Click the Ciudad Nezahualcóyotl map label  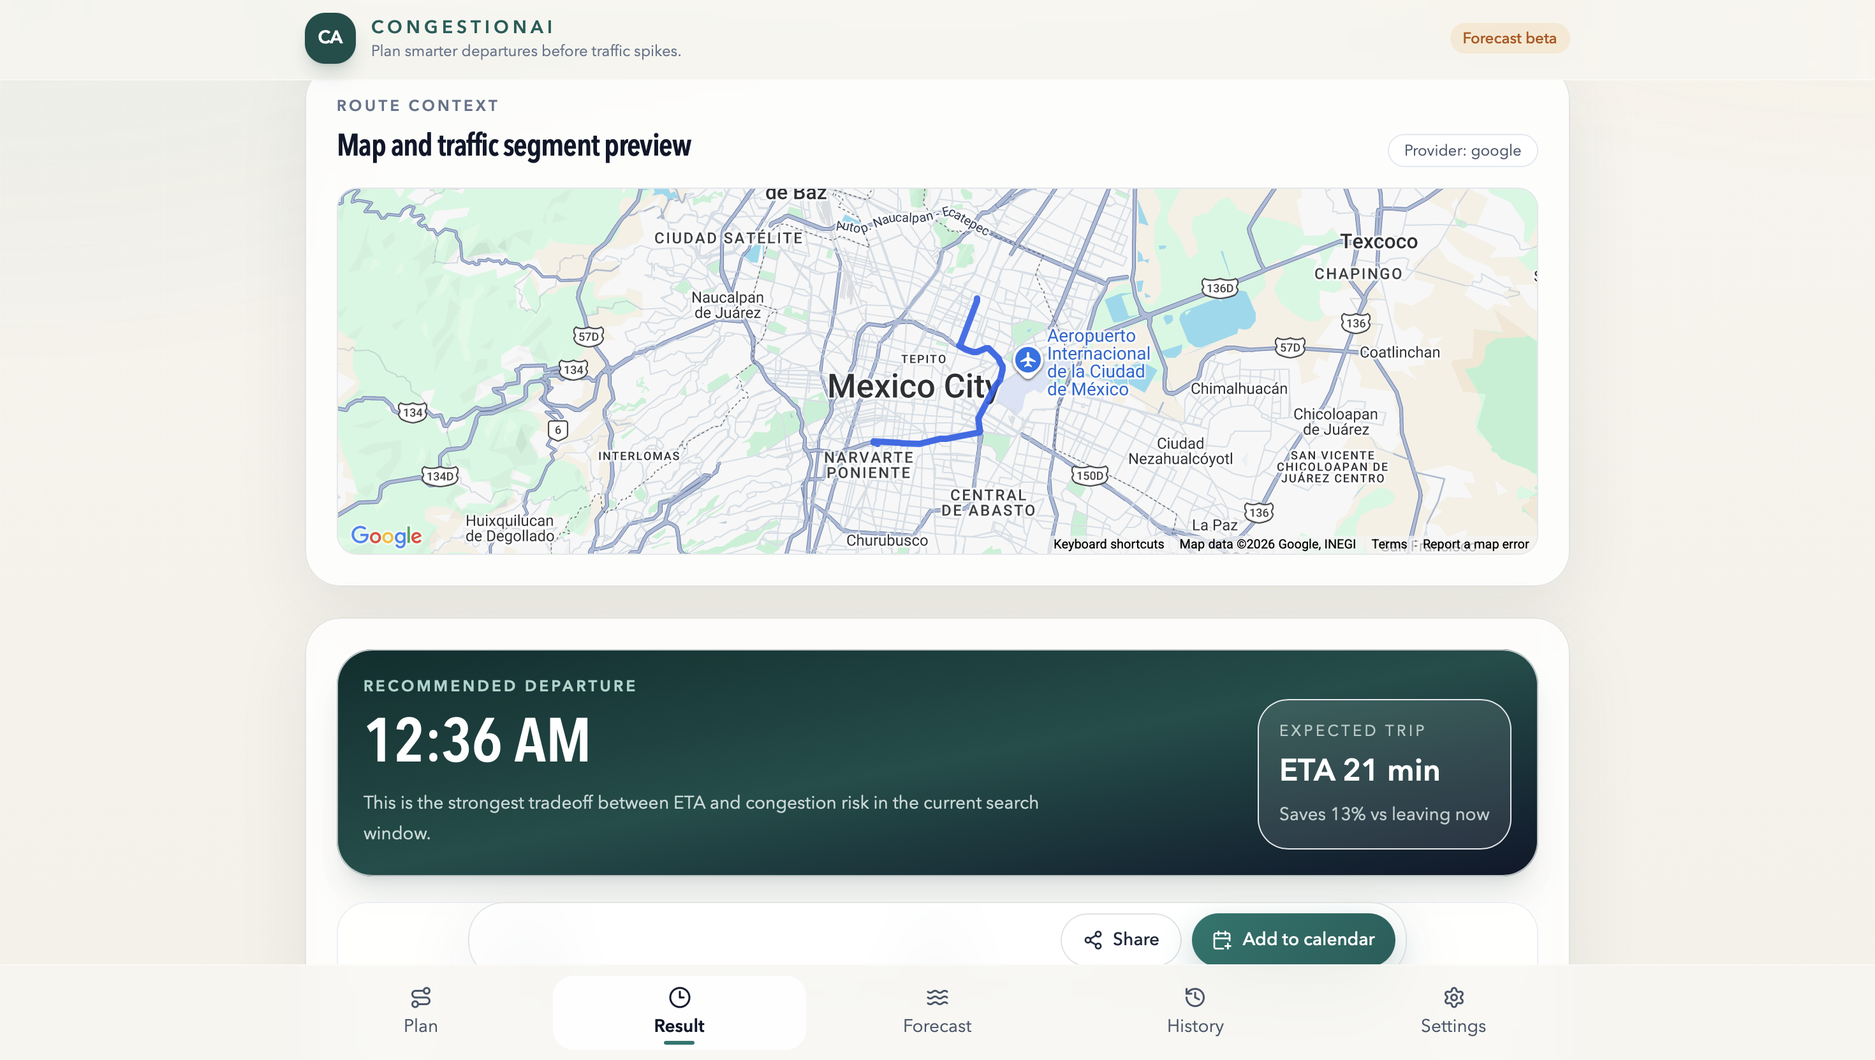pos(1180,452)
